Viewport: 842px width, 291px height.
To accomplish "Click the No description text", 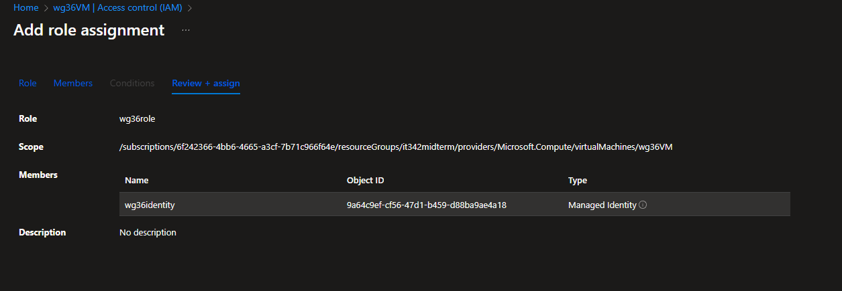I will (148, 233).
